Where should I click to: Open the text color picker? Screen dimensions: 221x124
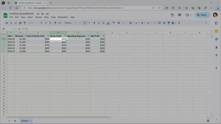[108, 23]
